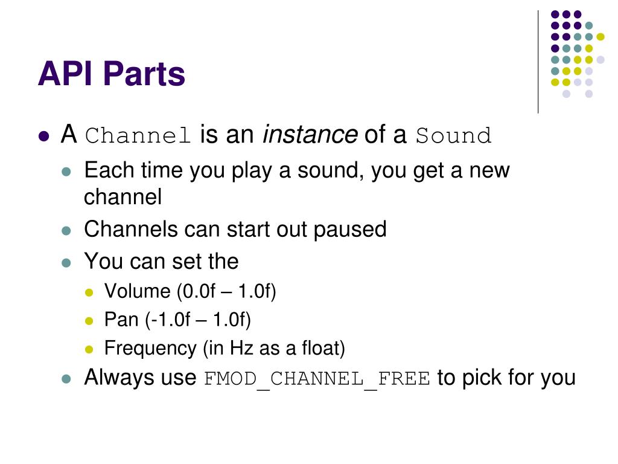
Task: Click the teal bullet before 'Each time you play'
Action: [66, 172]
